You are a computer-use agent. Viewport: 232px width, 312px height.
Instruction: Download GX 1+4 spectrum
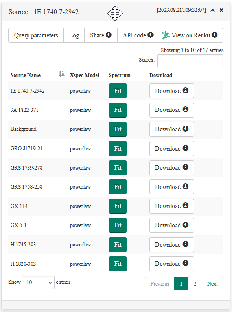172,206
